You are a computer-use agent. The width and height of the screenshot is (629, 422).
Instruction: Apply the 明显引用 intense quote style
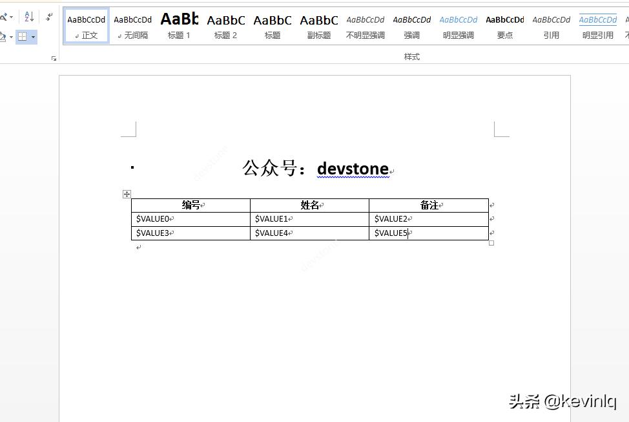tap(597, 26)
